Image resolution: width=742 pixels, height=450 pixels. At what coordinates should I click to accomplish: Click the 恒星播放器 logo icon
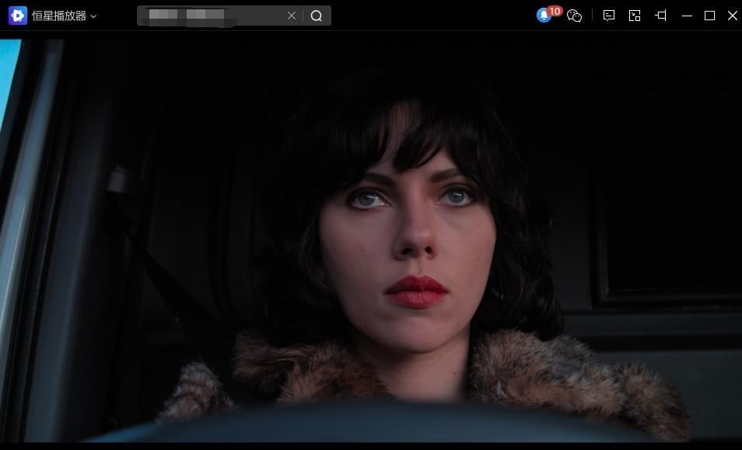tap(18, 16)
